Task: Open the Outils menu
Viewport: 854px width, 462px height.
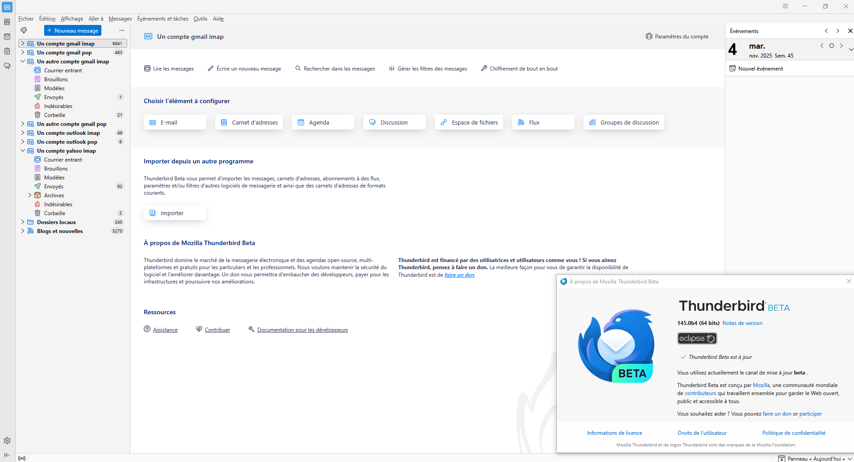Action: 200,19
